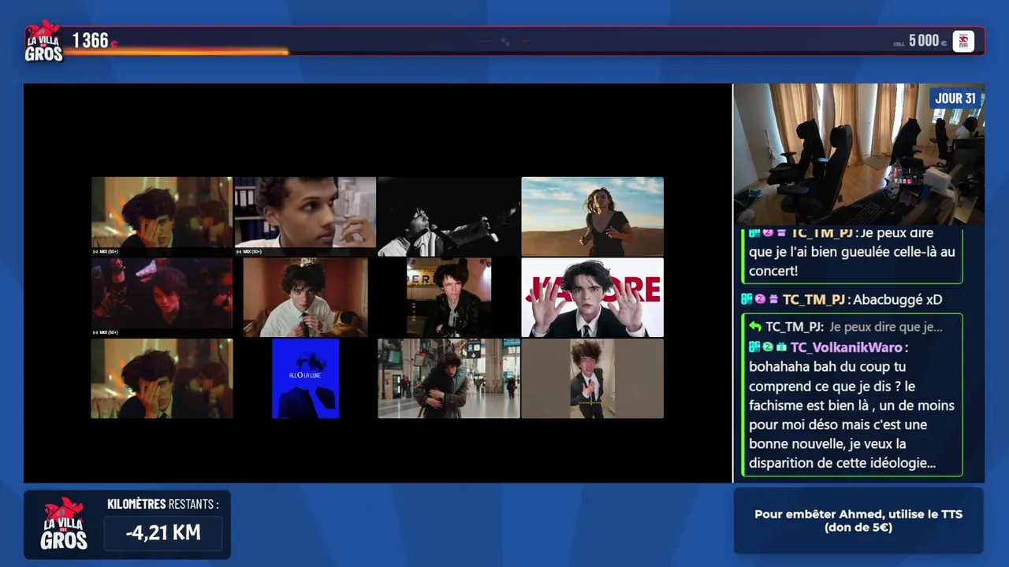1009x567 pixels.
Task: Click the chat line disparition de cette idéologie...
Action: [x=842, y=463]
